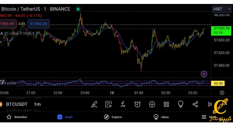Tap the 03:00 time axis label
233x131 pixels.
(x=193, y=93)
